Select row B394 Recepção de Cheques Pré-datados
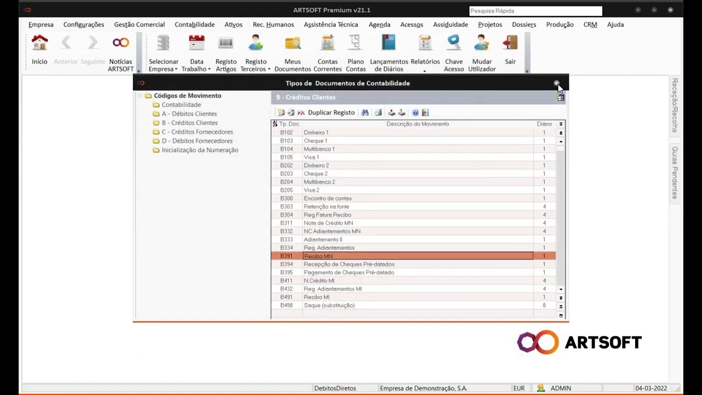702x395 pixels. 414,264
